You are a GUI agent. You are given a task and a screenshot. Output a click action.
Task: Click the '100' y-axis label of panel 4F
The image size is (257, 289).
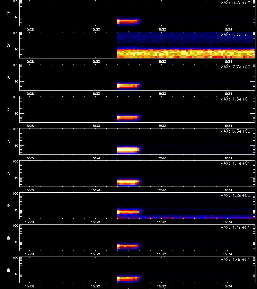pyautogui.click(x=15, y=97)
